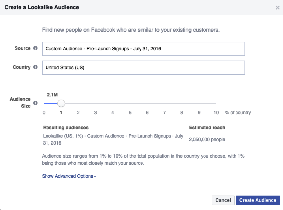Expand Show Advanced Options

pos(69,176)
